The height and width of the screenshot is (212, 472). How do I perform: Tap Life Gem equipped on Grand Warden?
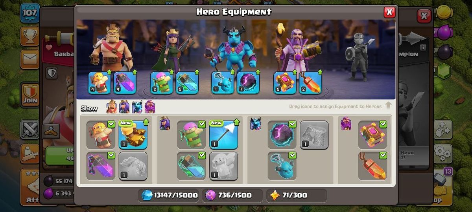pyautogui.click(x=311, y=83)
